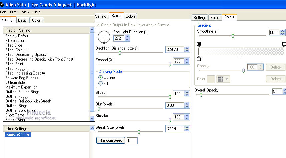Image resolution: width=286 pixels, height=158 pixels.
Task: Click the Random Seed button
Action: [111, 140]
